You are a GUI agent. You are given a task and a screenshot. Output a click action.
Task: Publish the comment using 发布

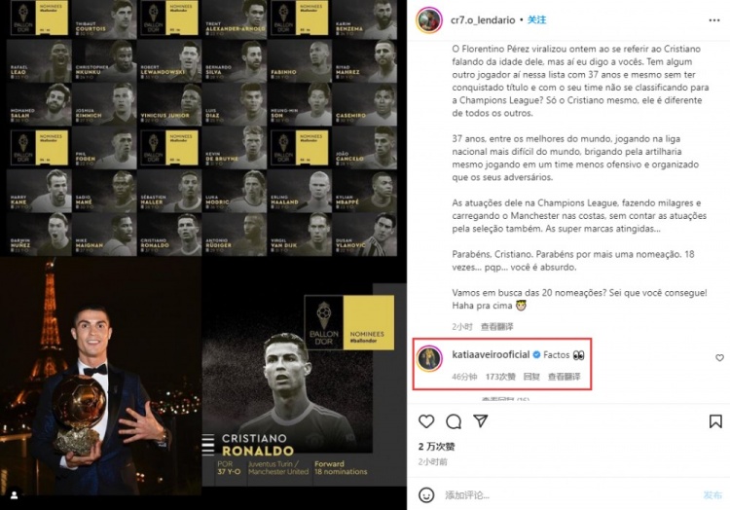pos(713,495)
